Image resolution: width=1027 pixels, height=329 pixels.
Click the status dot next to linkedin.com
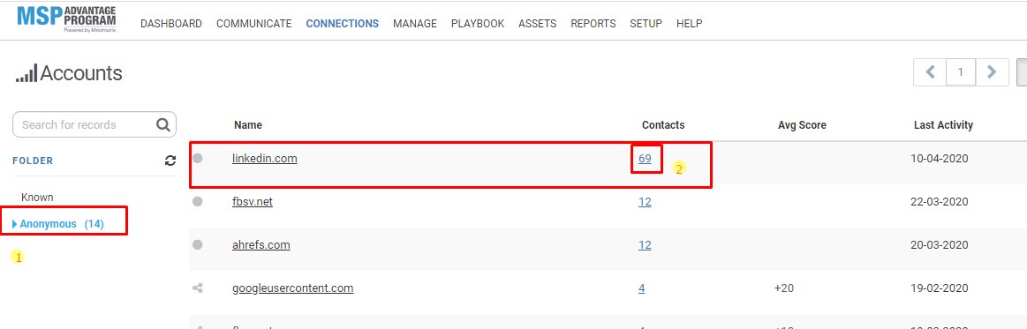pos(198,158)
